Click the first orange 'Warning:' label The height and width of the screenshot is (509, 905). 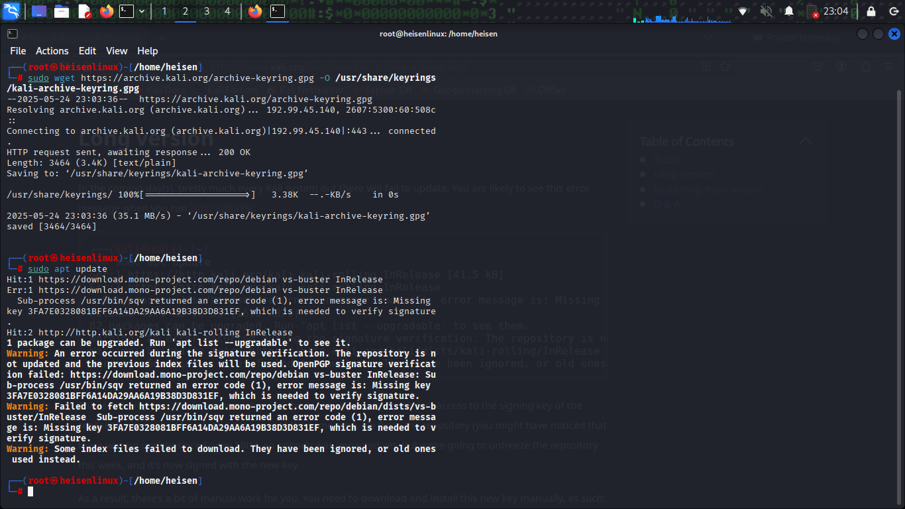28,353
